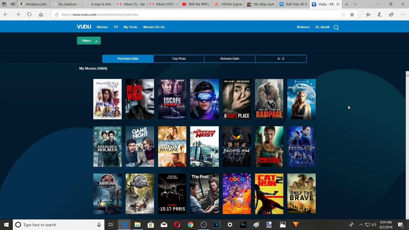
Task: Open Edge settings and more menu
Action: 403,14
